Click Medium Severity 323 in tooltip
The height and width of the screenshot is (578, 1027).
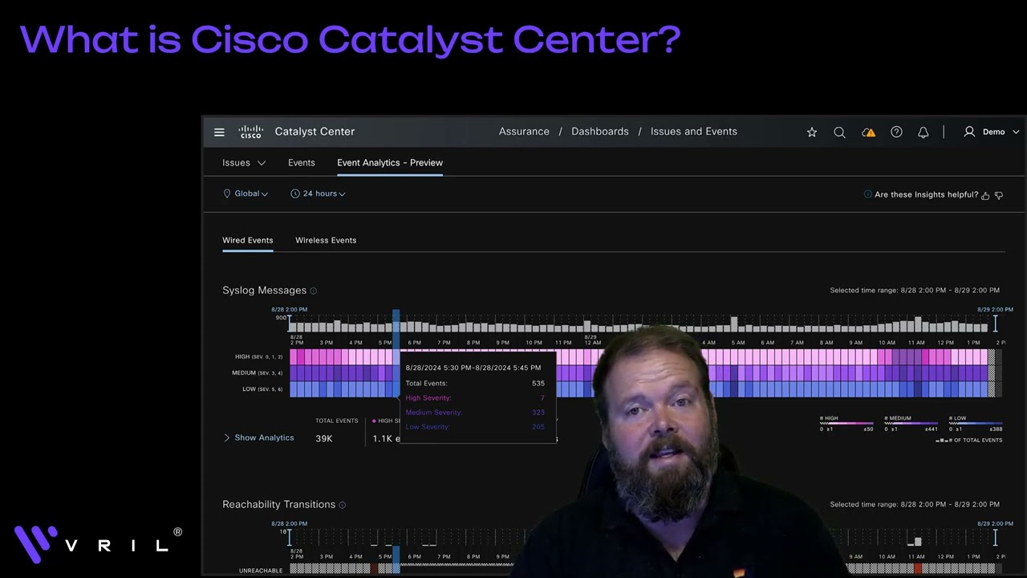tap(475, 413)
